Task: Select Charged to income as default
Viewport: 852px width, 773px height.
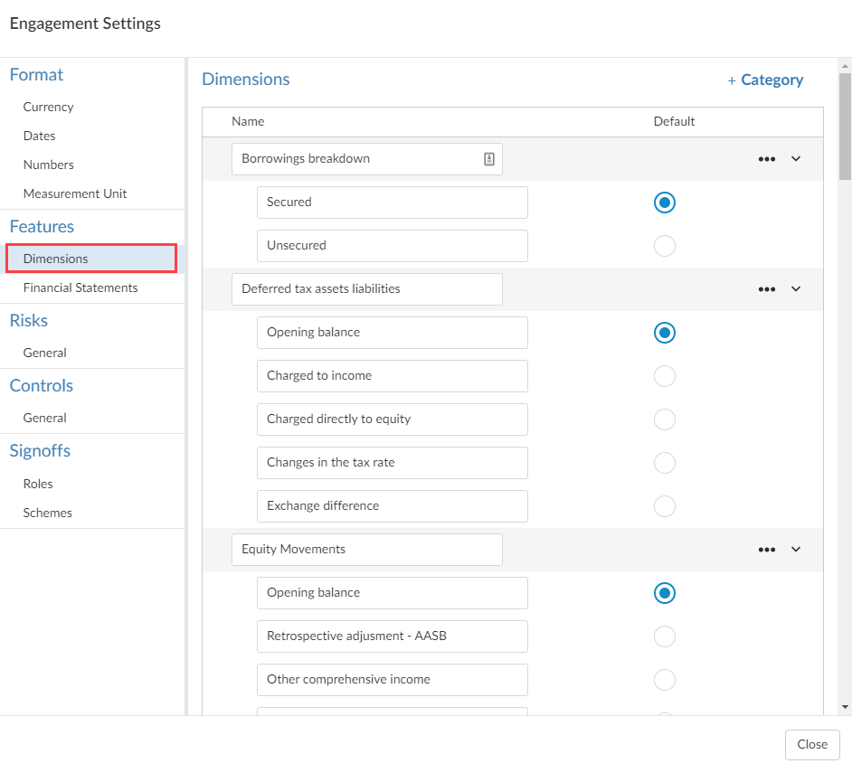Action: [665, 376]
